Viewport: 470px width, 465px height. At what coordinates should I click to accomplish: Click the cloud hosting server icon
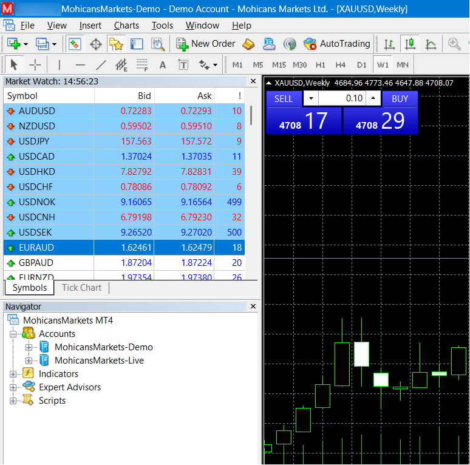tap(269, 44)
